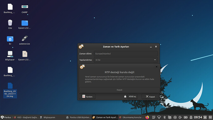The height and width of the screenshot is (120, 213).
Task: Select Zaman ve Tarih Ayarları taskbar entry
Action: [105, 117]
